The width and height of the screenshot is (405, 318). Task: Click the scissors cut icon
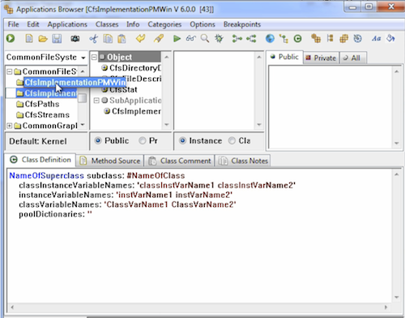coord(93,39)
